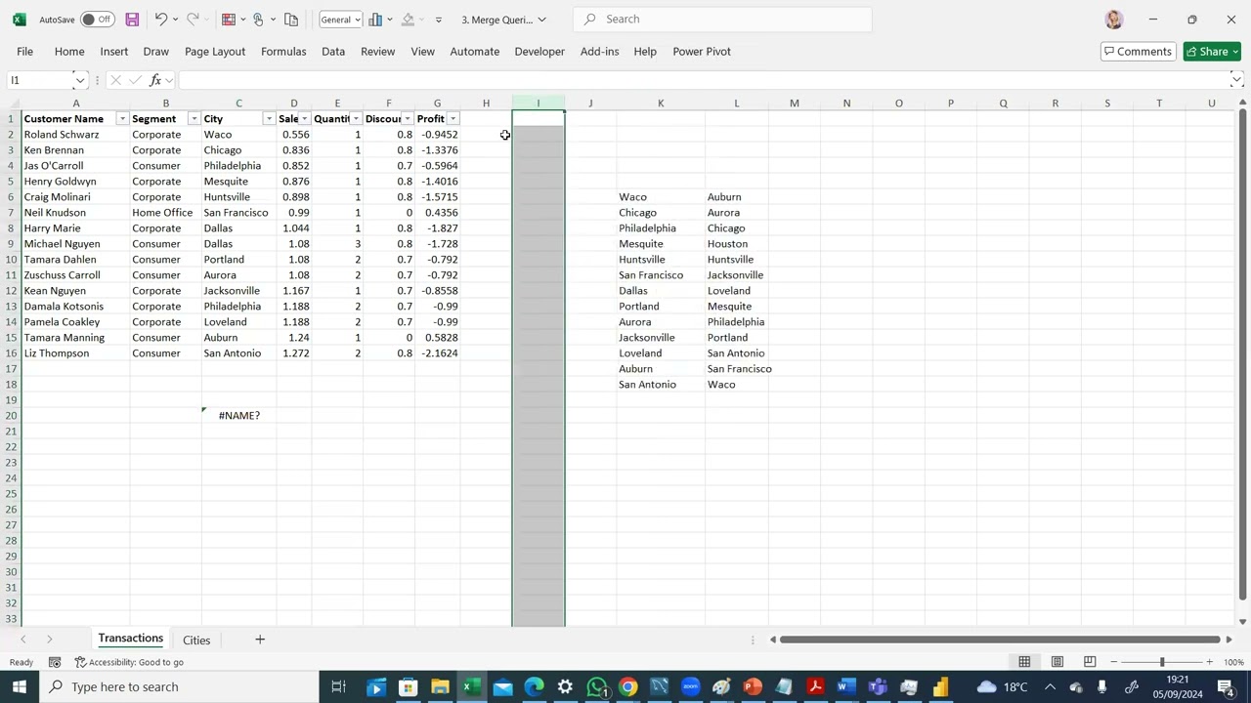Click the taskbar 'Type here to search' box
Viewport: 1251px width, 703px height.
tap(181, 687)
